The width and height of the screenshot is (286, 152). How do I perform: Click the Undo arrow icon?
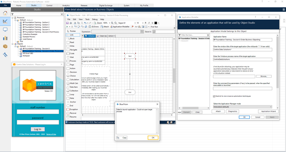click(85, 23)
